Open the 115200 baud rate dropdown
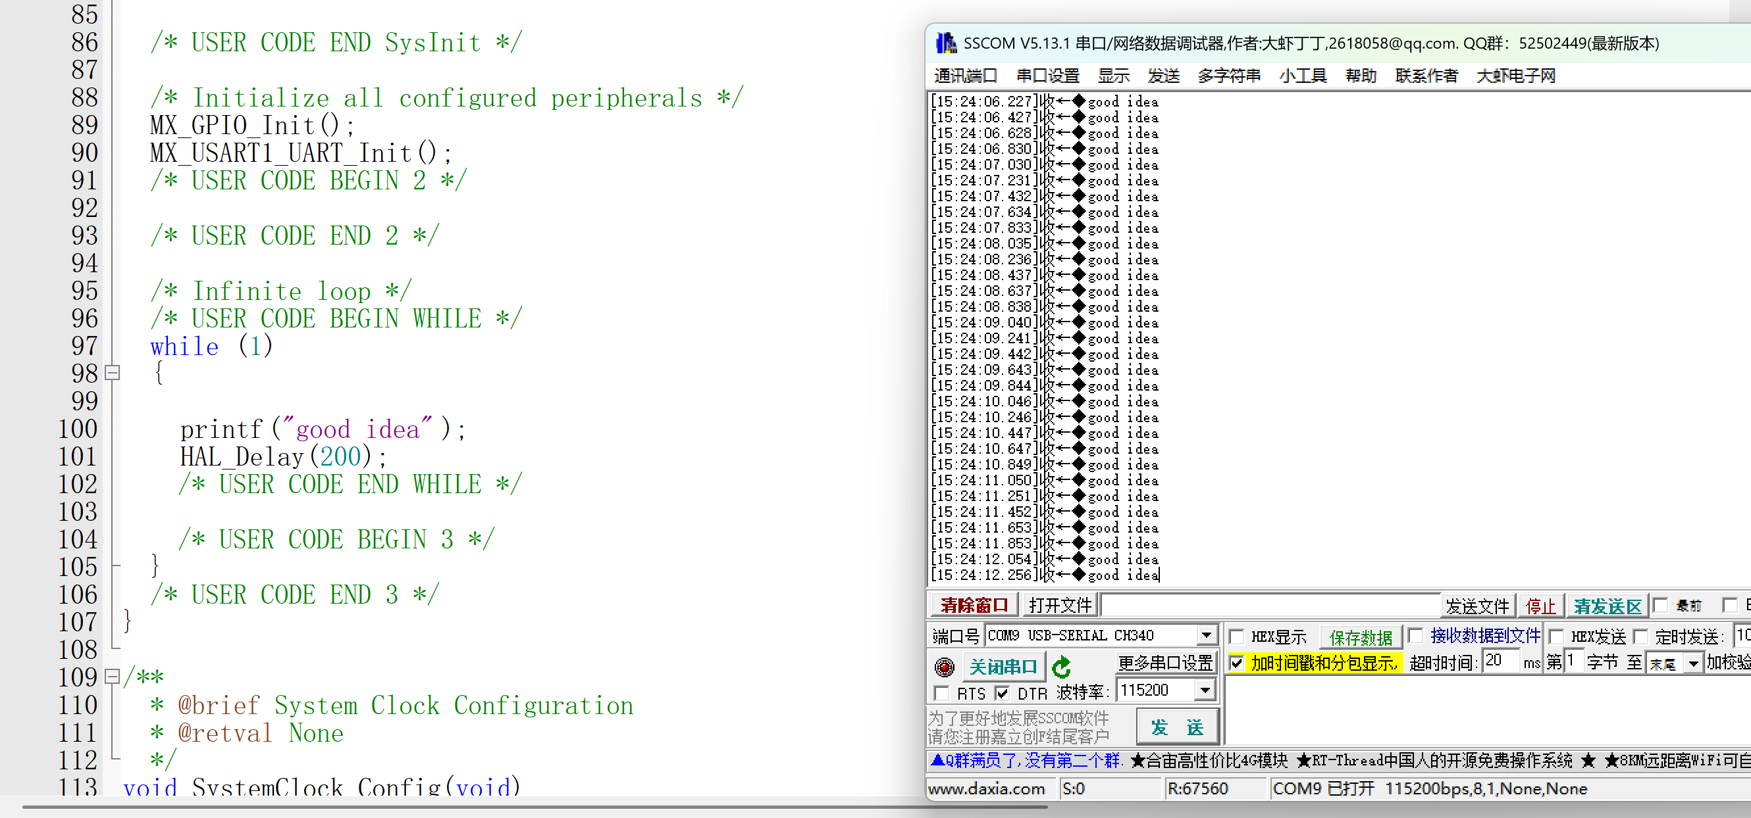The image size is (1751, 818). click(1205, 690)
